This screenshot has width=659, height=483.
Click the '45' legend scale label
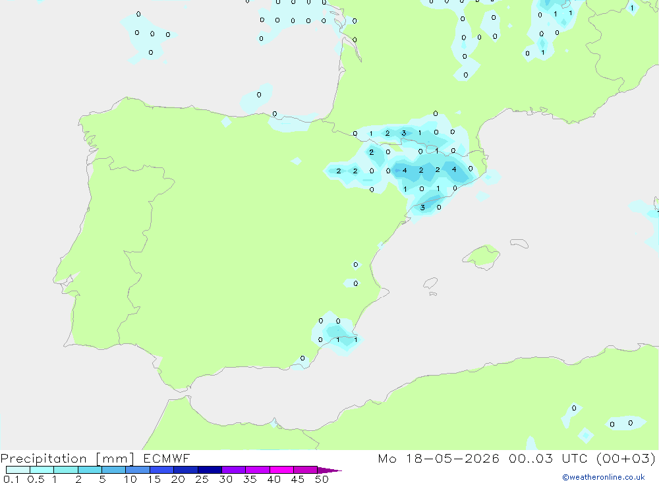298,479
